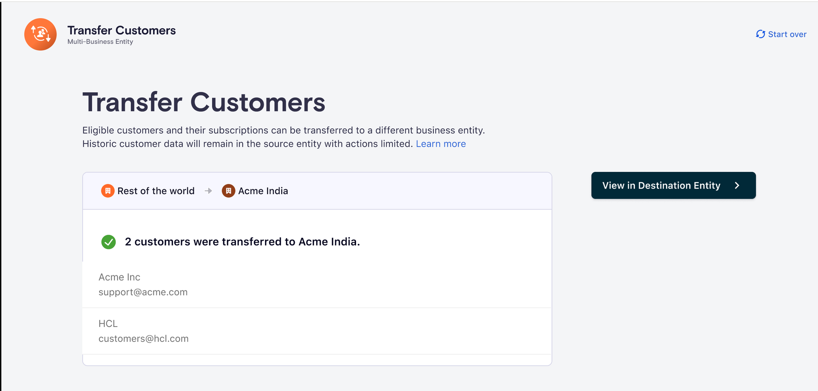This screenshot has height=391, width=818.
Task: Click the 2 customers were transferred message
Action: [x=242, y=242]
